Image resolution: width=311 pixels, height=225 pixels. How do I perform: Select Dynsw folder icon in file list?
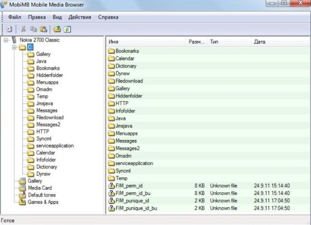(x=111, y=74)
